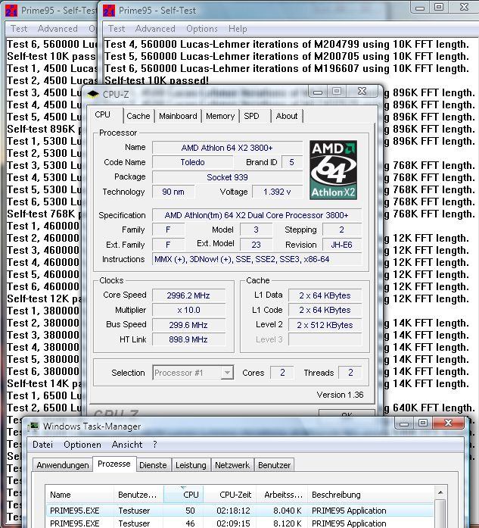Select the Prozesse tab in Task-Manager
Screen dimensions: 479x528
pos(114,464)
